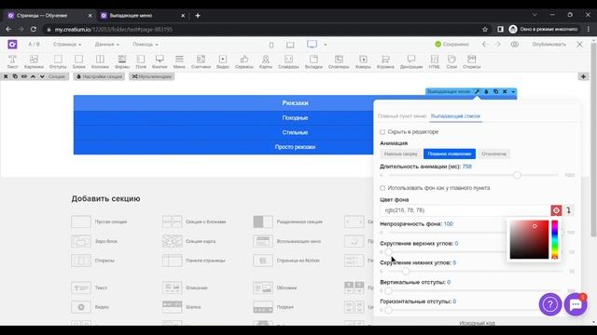Adjust the animation duration slider handle
This screenshot has height=335, width=597.
tap(517, 175)
